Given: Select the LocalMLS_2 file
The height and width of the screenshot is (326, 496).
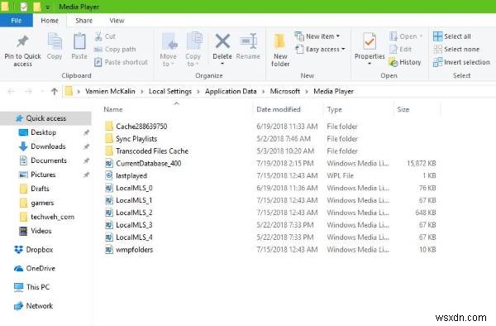Looking at the screenshot, I should [134, 213].
